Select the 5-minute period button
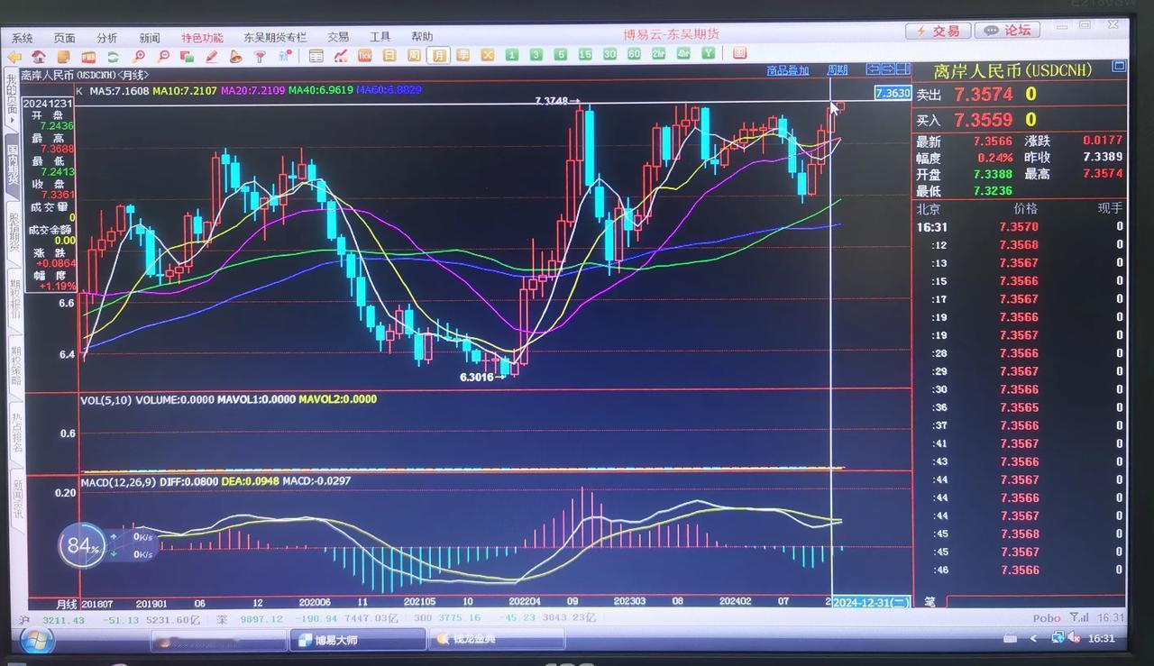 (561, 55)
